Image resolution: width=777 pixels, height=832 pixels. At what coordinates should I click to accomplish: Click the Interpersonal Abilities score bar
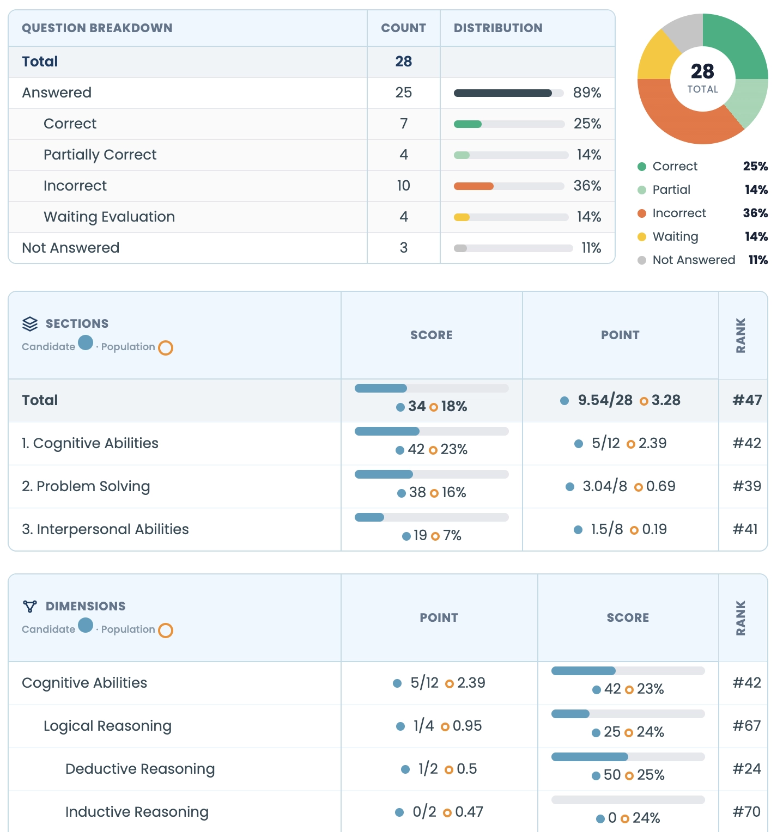click(432, 518)
